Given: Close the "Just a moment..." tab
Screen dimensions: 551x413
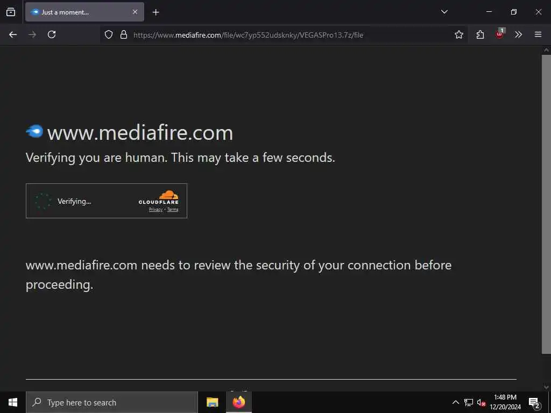Looking at the screenshot, I should [135, 12].
